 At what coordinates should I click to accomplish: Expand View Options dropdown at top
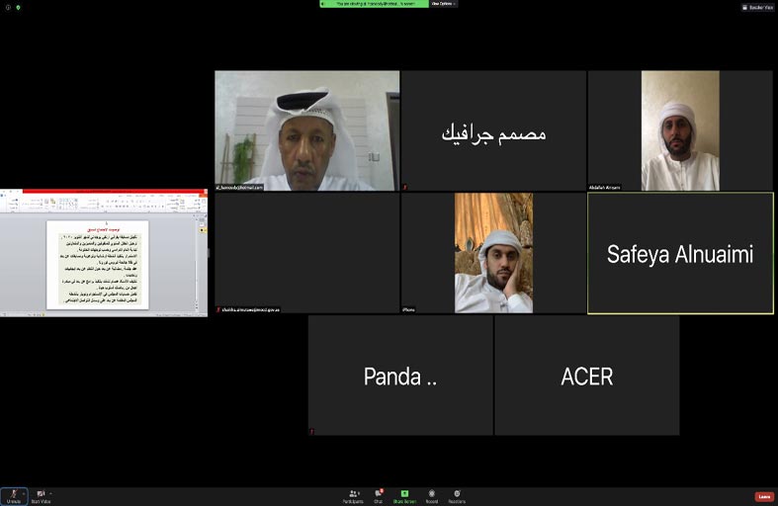pos(443,4)
